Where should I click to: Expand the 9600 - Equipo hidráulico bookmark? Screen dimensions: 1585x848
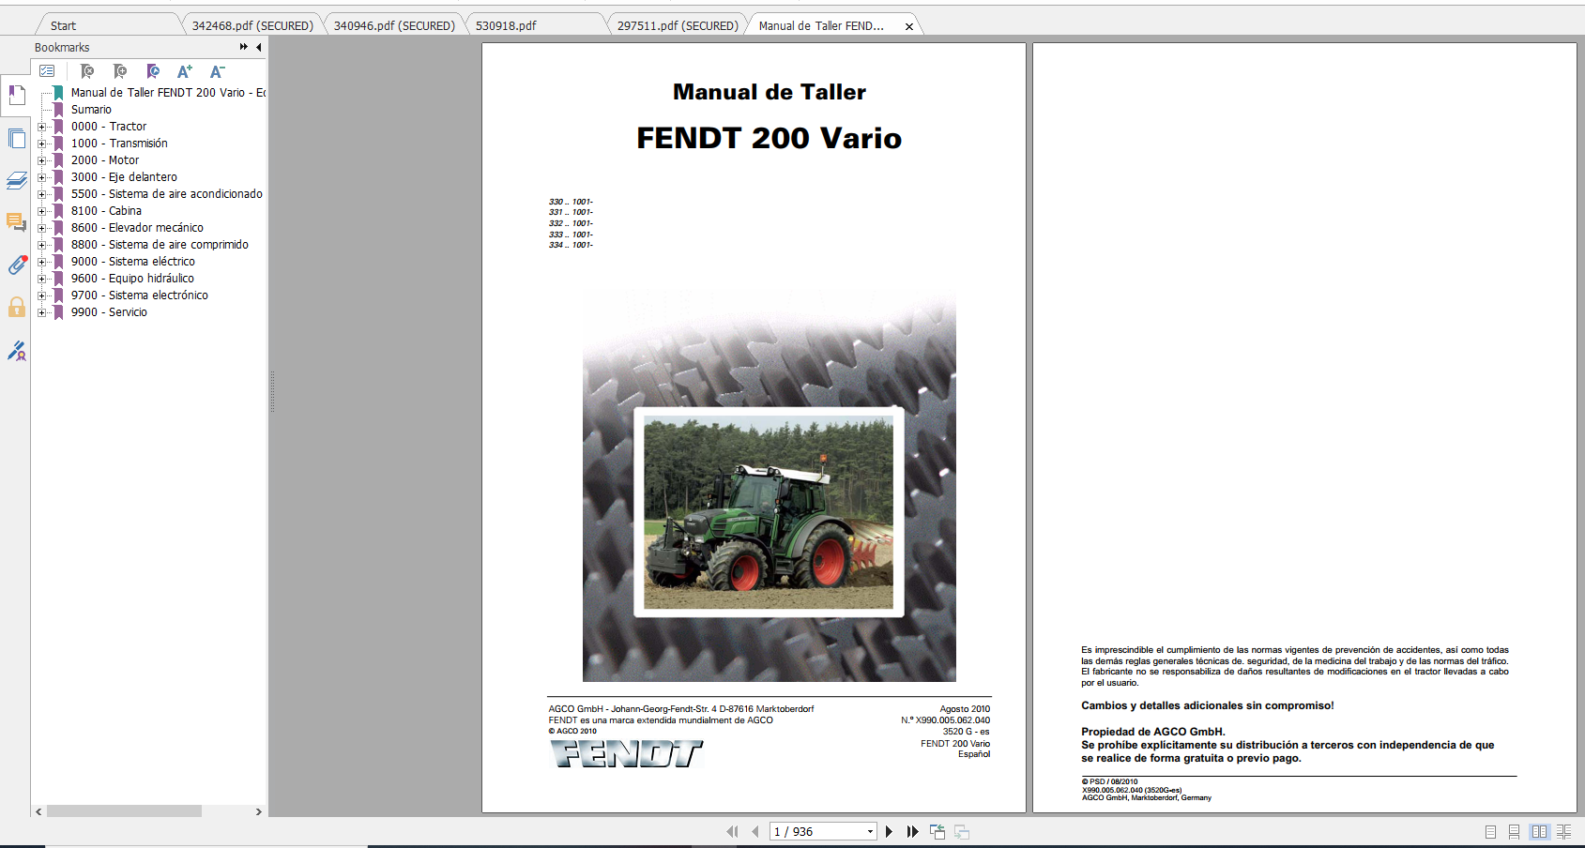[x=41, y=279]
